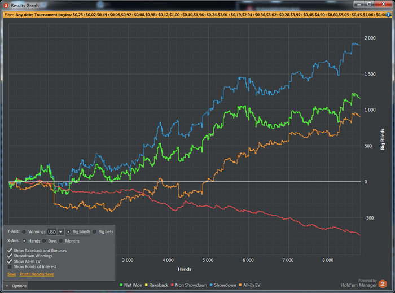The image size is (395, 293).
Task: Click the Non Showdown red legend swatch
Action: click(172, 285)
